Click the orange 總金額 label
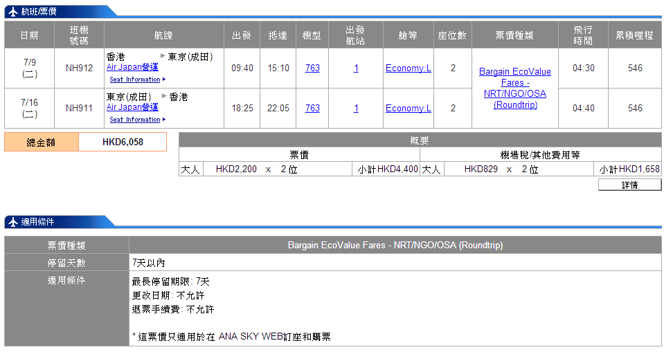The width and height of the screenshot is (664, 352). tap(42, 142)
